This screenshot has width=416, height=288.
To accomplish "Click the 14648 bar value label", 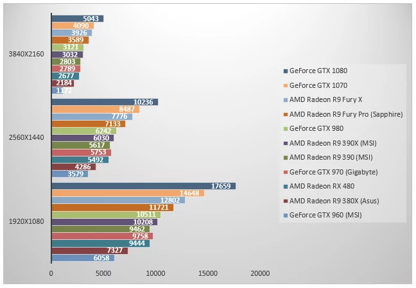I will click(189, 193).
